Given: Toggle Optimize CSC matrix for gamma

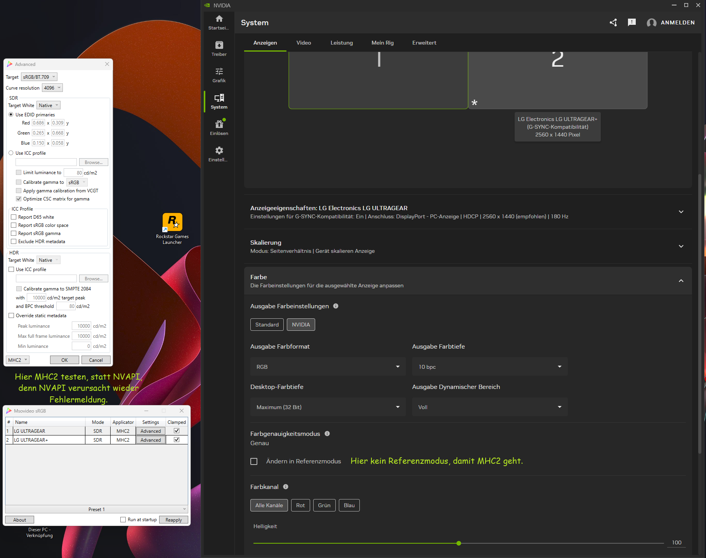Looking at the screenshot, I should click(x=19, y=199).
